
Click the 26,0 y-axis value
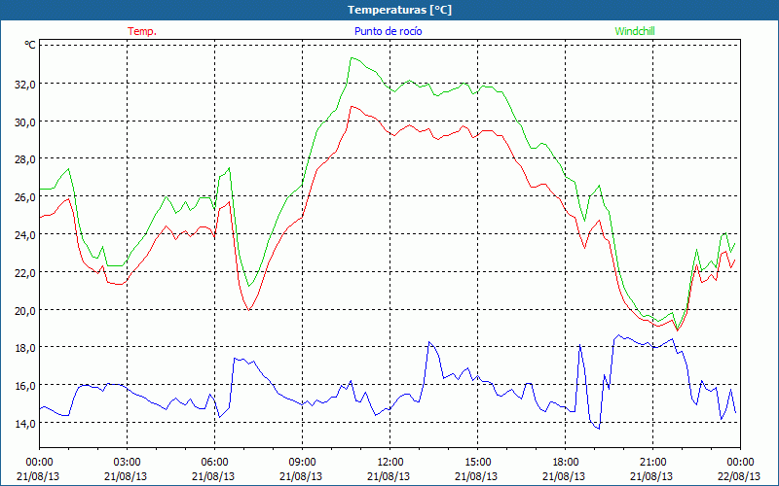tap(25, 197)
